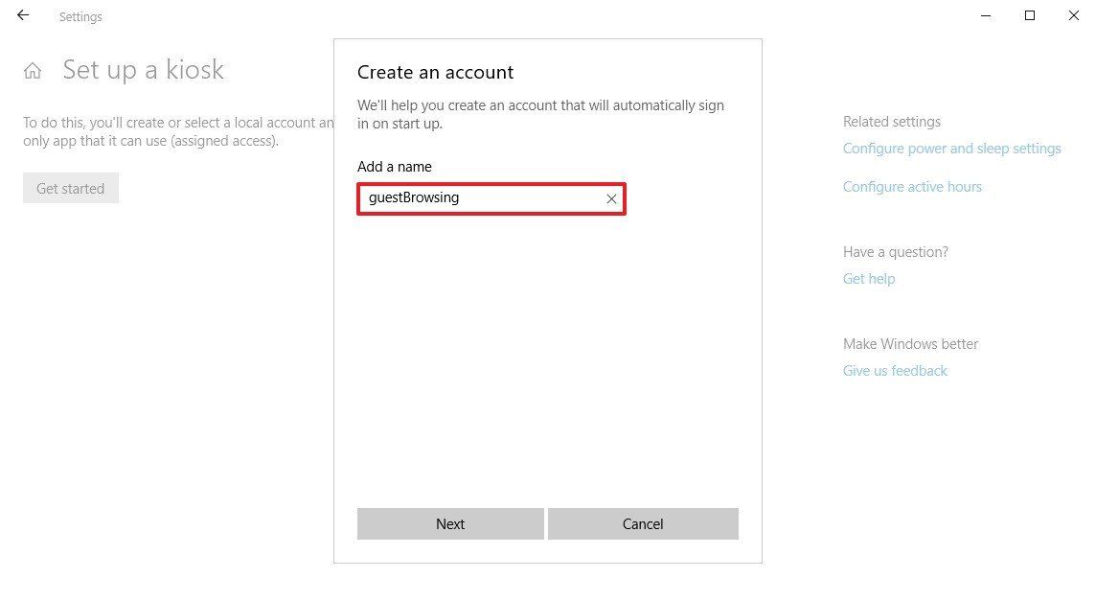The width and height of the screenshot is (1096, 601).
Task: Click Give us feedback
Action: (x=895, y=370)
